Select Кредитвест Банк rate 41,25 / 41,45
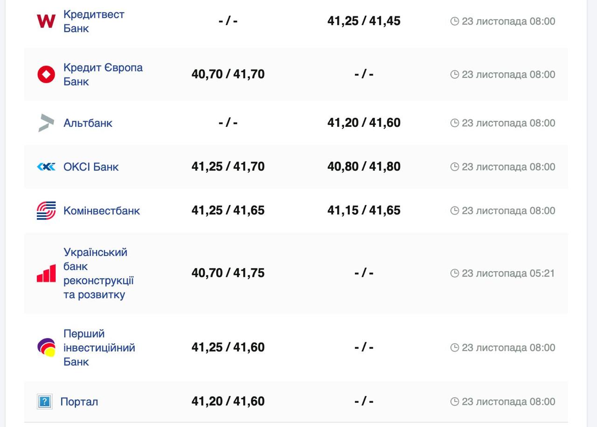 [x=364, y=21]
